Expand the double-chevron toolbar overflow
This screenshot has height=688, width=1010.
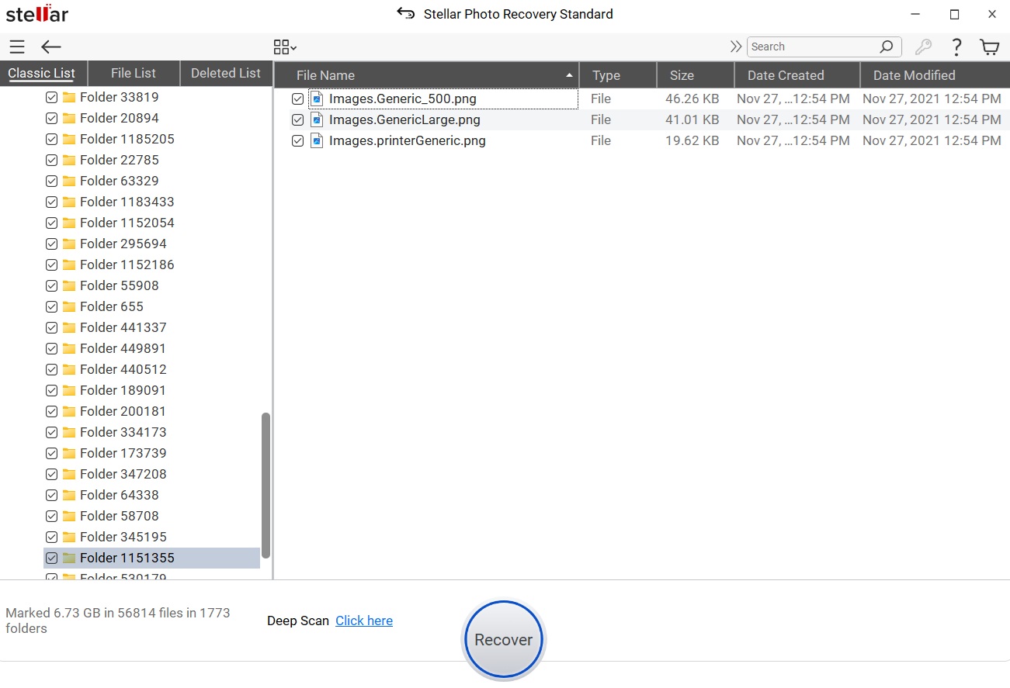click(736, 47)
